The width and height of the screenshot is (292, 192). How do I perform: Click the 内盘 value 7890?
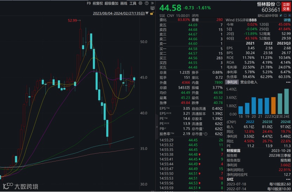click(219, 83)
